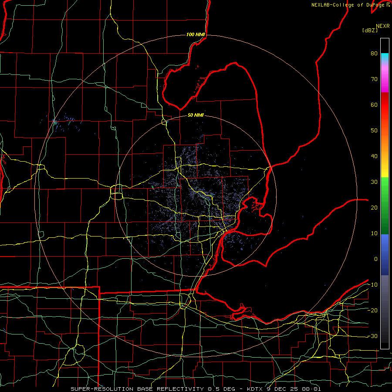Click the -30 value on the dBZ scale
The height and width of the screenshot is (392, 392).
pyautogui.click(x=372, y=336)
